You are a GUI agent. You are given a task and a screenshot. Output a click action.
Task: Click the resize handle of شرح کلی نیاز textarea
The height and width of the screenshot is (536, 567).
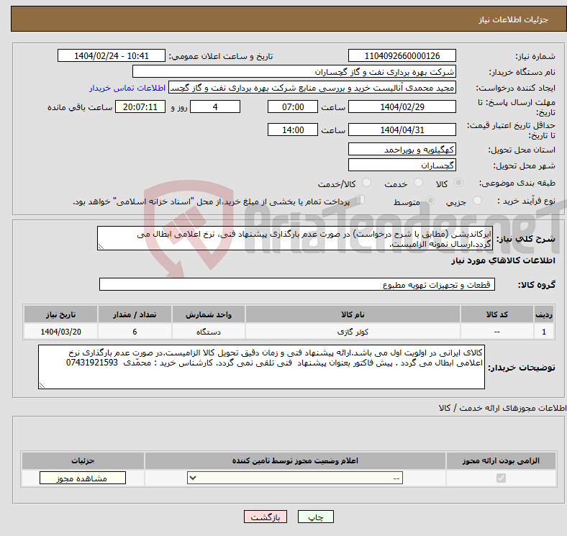pos(101,247)
